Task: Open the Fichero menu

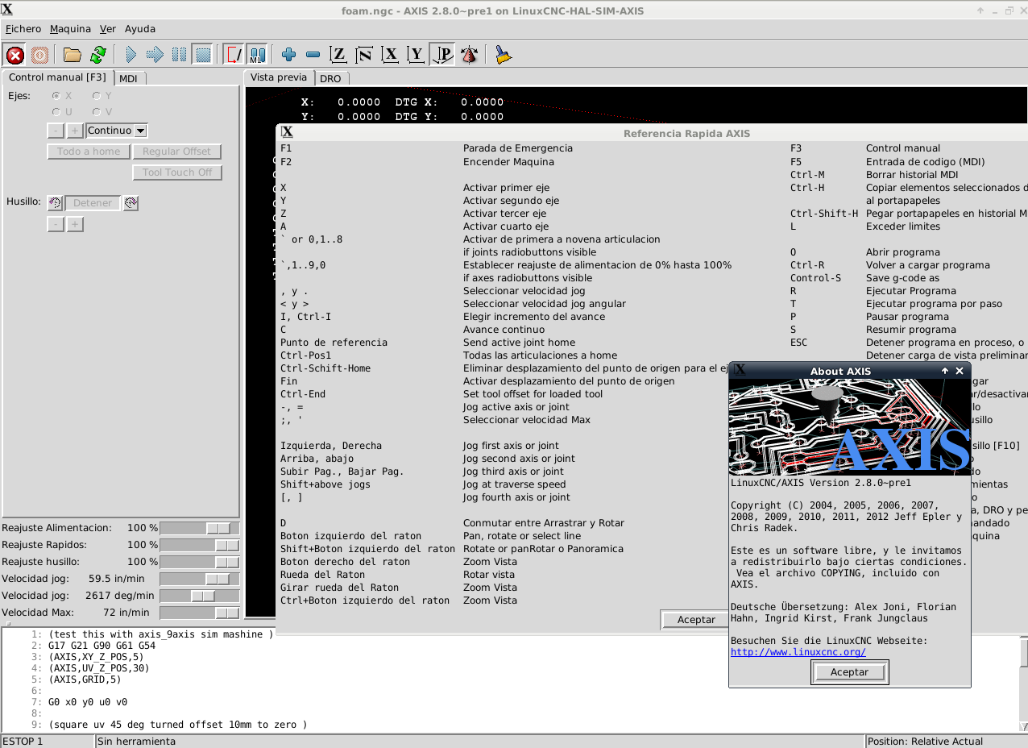Action: tap(23, 28)
